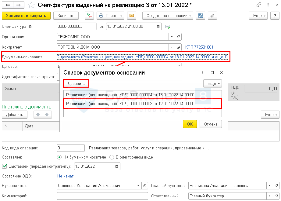Expand the Организация dropdown list

pyautogui.click(x=172, y=37)
